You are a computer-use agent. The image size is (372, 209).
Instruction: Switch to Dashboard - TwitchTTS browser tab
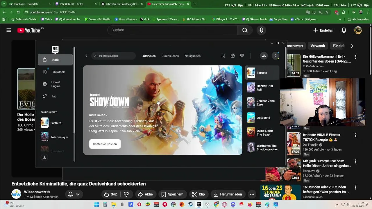click(x=30, y=4)
